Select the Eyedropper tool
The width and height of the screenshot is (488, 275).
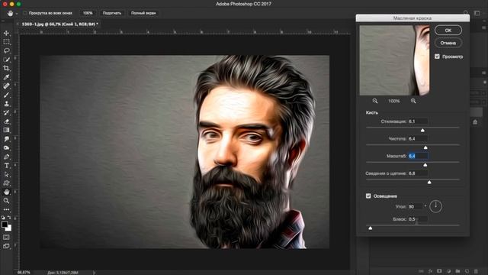click(x=6, y=77)
